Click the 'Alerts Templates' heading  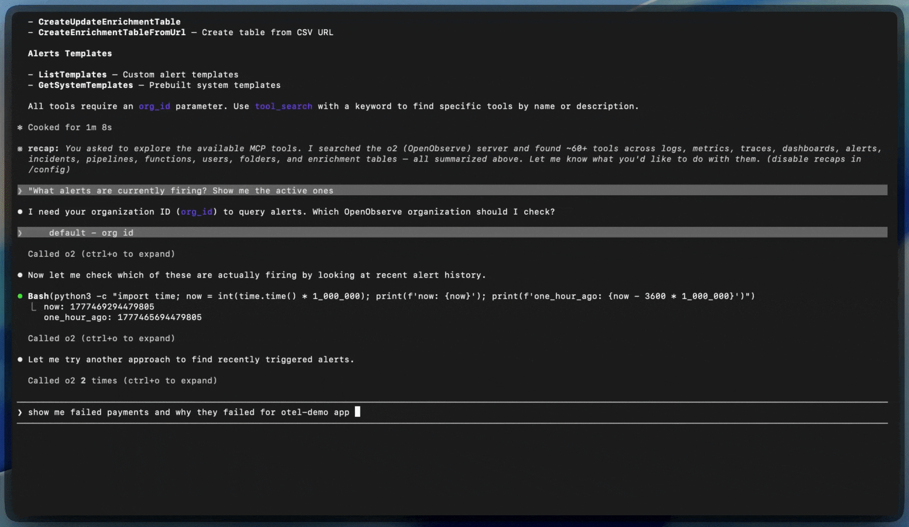point(70,54)
